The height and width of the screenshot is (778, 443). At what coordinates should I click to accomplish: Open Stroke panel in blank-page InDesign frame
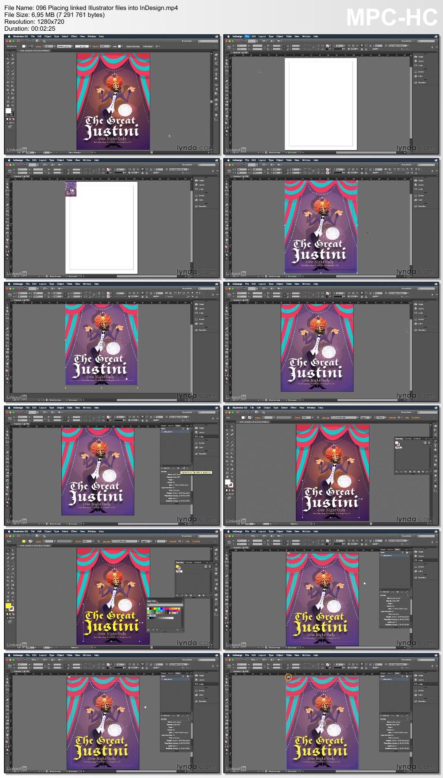click(x=419, y=72)
